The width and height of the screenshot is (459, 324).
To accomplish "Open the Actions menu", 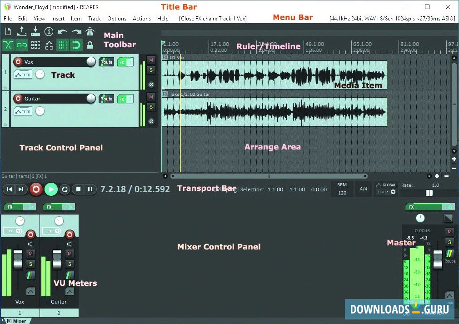I will pyautogui.click(x=141, y=19).
